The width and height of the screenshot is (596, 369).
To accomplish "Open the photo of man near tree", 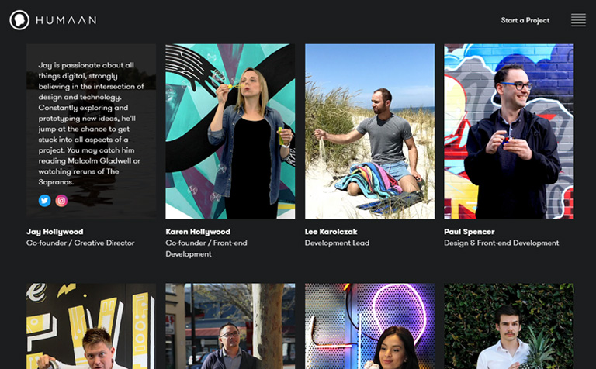I will tap(230, 326).
